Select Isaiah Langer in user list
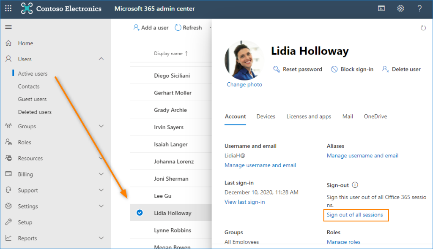Screen dimensions: 433x249 click(x=171, y=144)
